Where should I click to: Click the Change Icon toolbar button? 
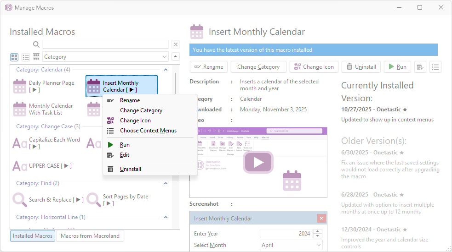314,67
